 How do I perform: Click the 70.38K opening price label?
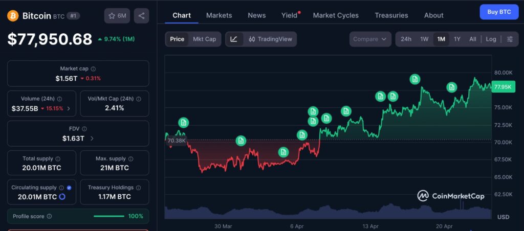(x=176, y=141)
